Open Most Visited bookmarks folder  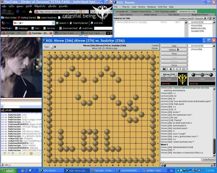pos(9,18)
